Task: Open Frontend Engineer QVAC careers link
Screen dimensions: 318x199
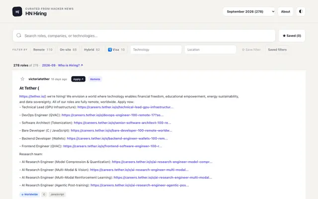Action: pos(113,146)
